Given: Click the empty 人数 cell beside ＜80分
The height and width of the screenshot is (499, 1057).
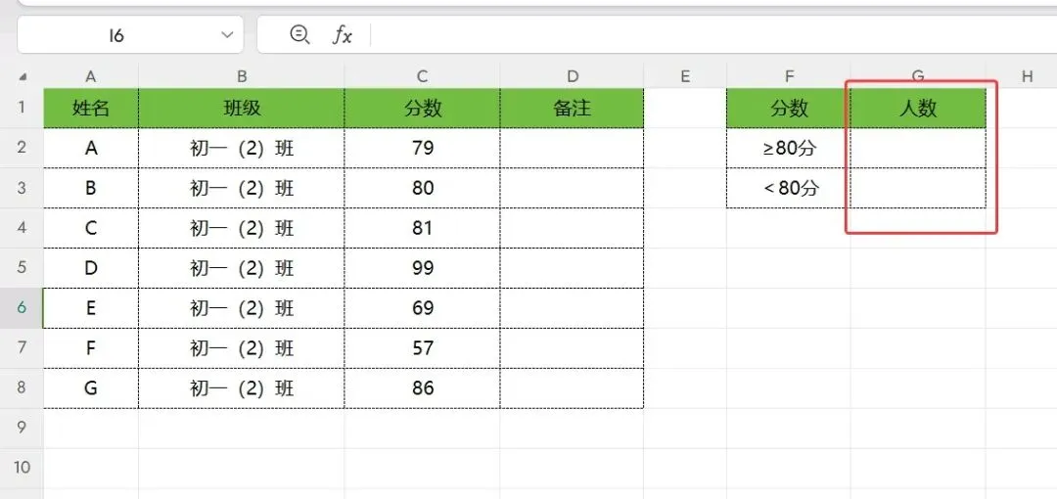Looking at the screenshot, I should click(918, 188).
